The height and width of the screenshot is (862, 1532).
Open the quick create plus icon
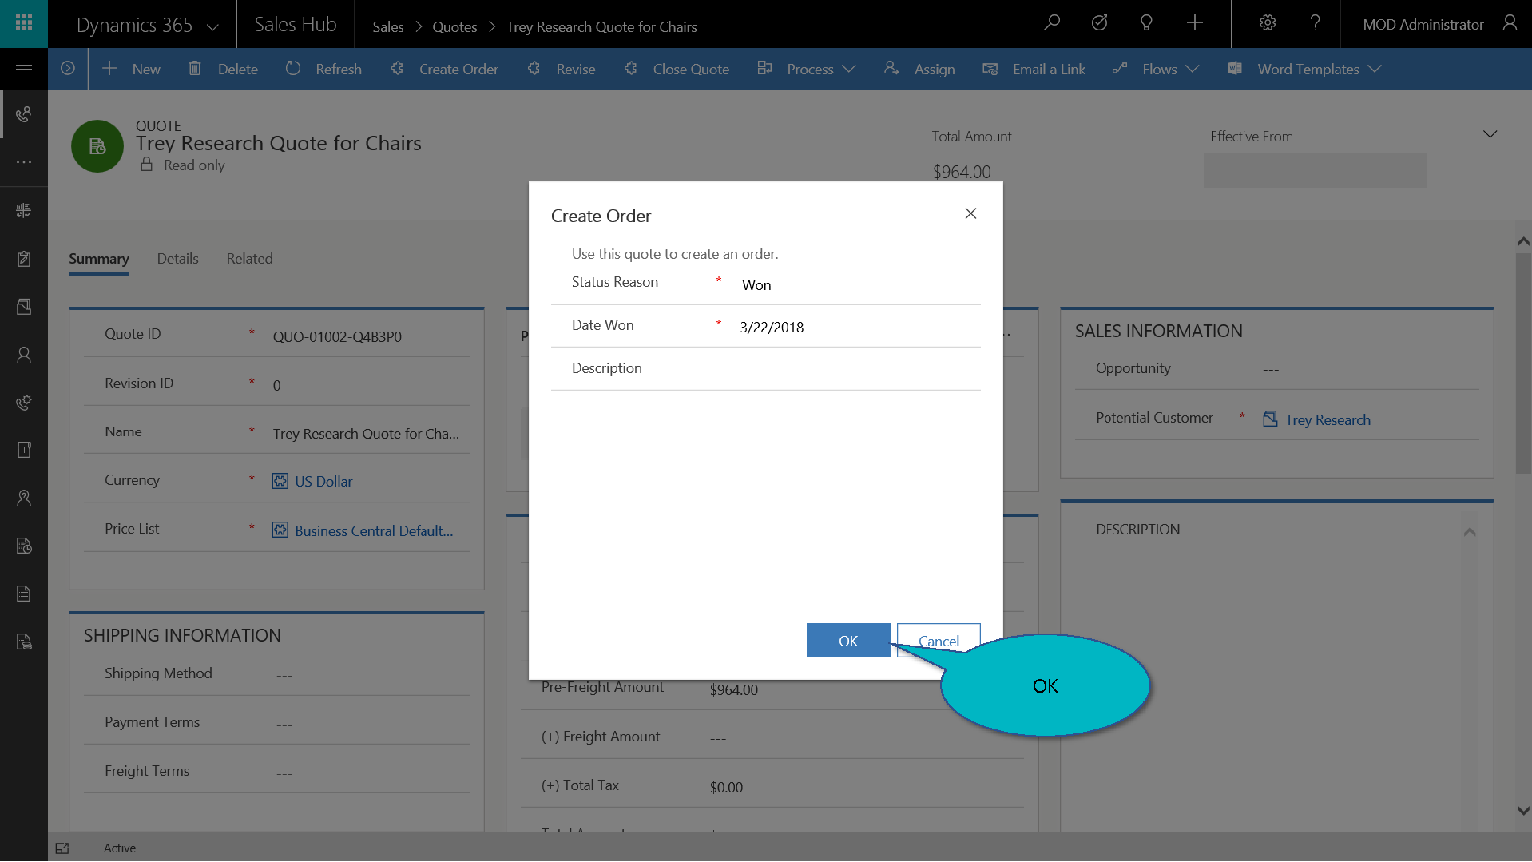[1194, 23]
